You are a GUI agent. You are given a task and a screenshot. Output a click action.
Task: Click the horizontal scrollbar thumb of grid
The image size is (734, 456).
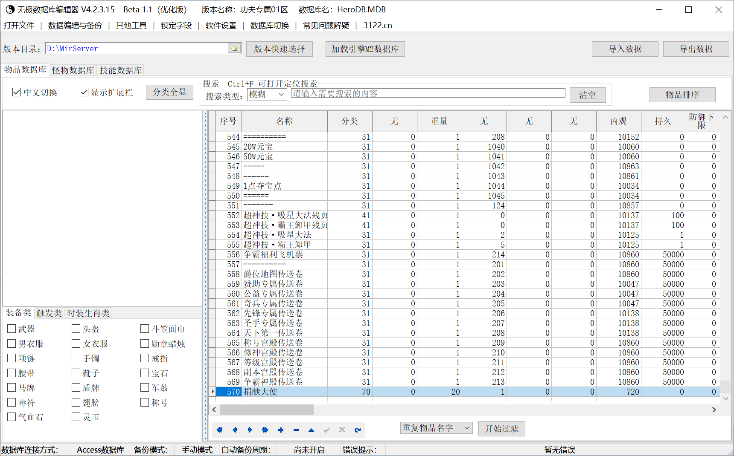pos(267,410)
